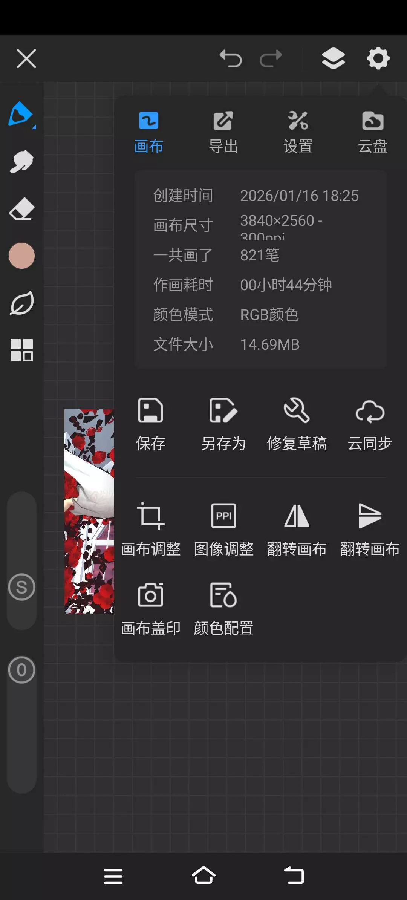Open the grid toolbox icon

(x=21, y=350)
